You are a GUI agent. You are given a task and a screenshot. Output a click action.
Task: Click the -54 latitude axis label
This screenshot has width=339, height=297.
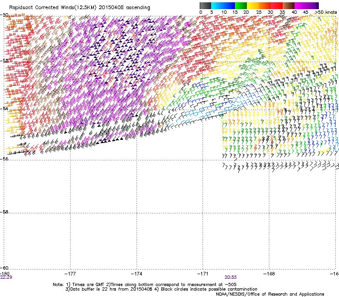point(4,108)
